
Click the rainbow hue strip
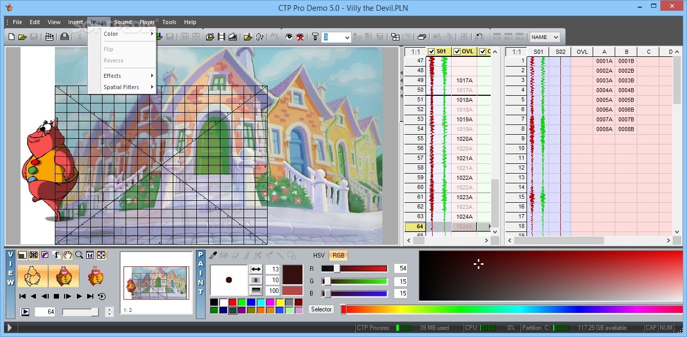pos(512,309)
